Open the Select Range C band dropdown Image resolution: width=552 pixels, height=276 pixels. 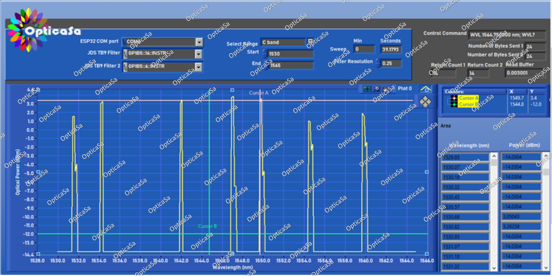[310, 42]
